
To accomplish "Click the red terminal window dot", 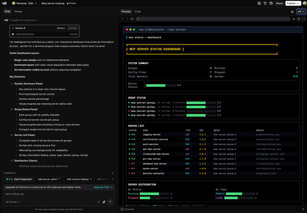I will pyautogui.click(x=127, y=29).
